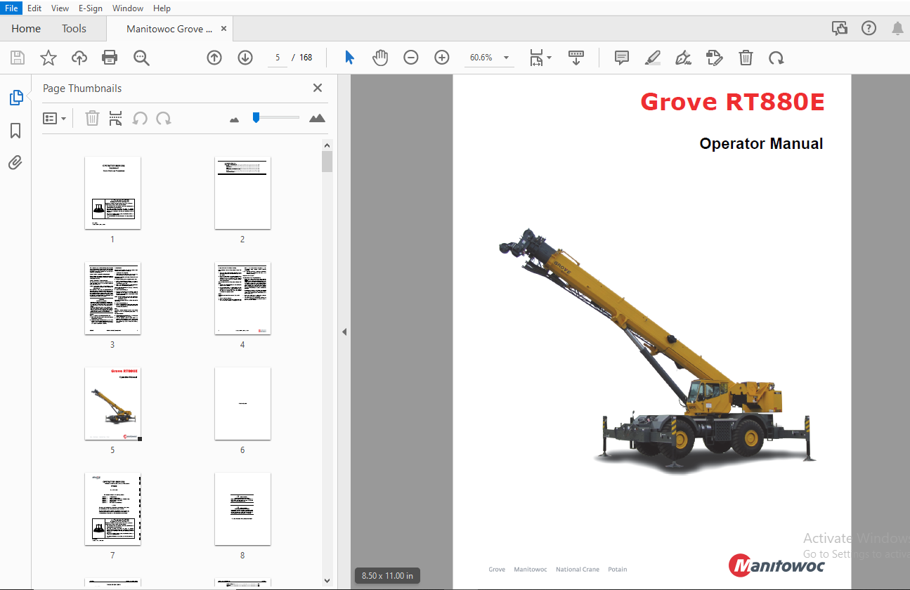Select page 1 thumbnail
910x590 pixels.
112,192
